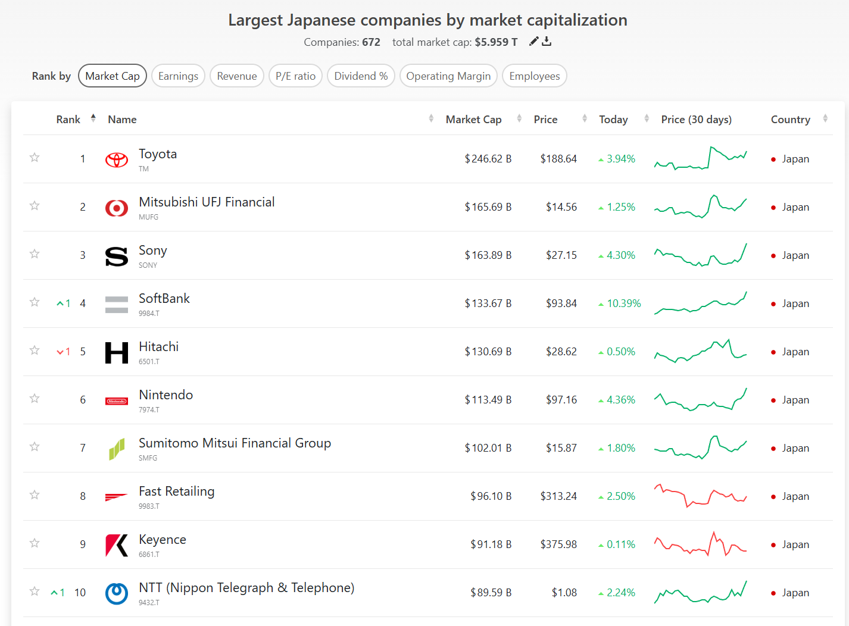Click the NTT logo icon
Screen dimensions: 849x626
(117, 593)
